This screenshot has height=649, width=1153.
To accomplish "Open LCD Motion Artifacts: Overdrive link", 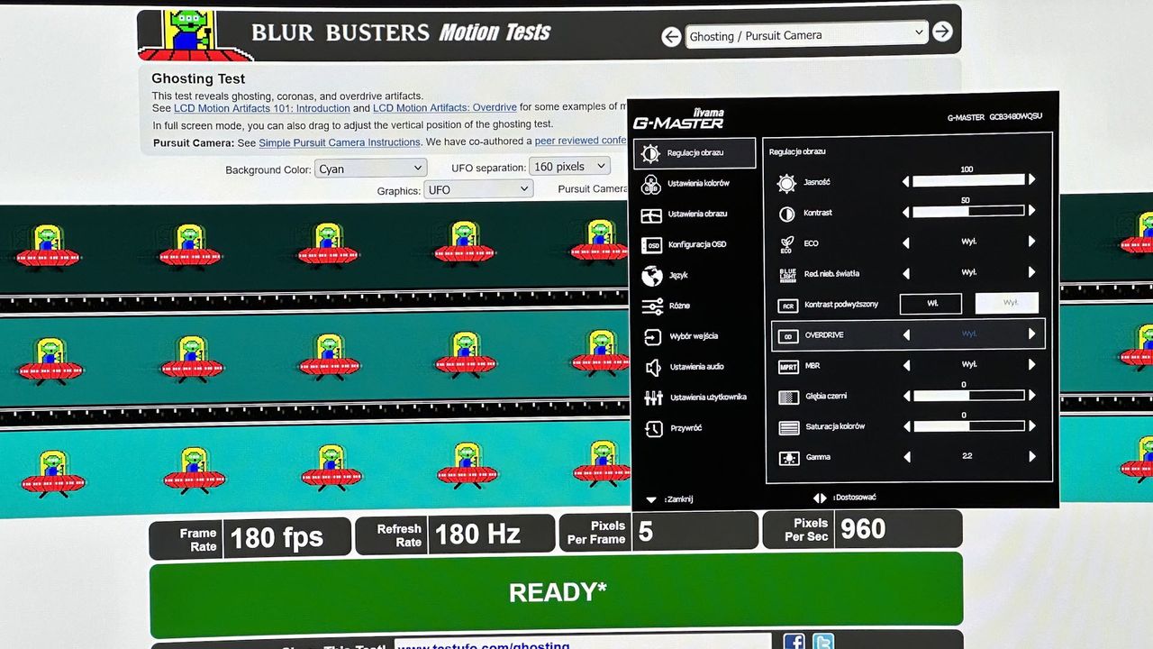I will click(x=445, y=107).
